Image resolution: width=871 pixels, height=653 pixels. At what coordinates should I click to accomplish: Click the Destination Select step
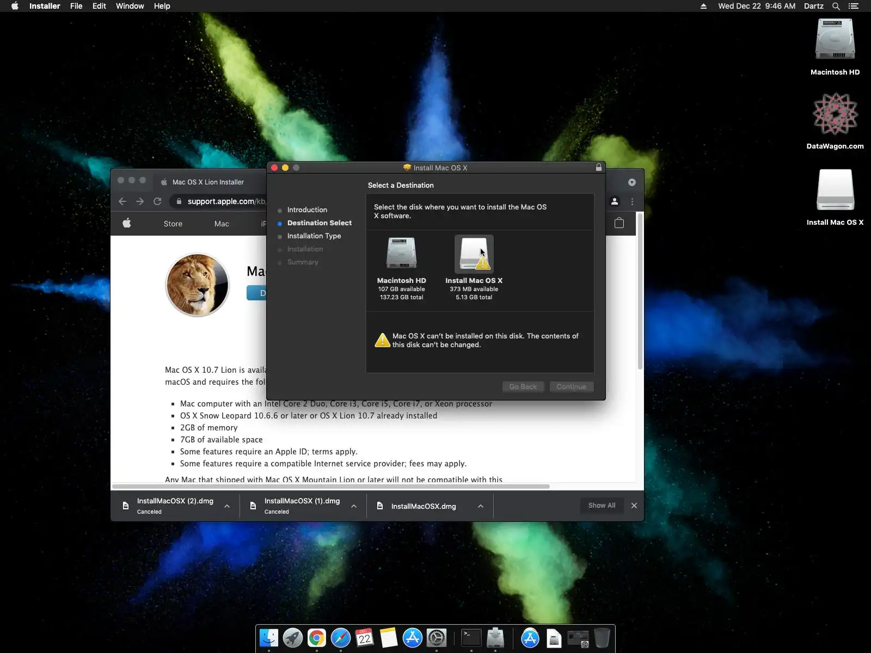(x=320, y=223)
